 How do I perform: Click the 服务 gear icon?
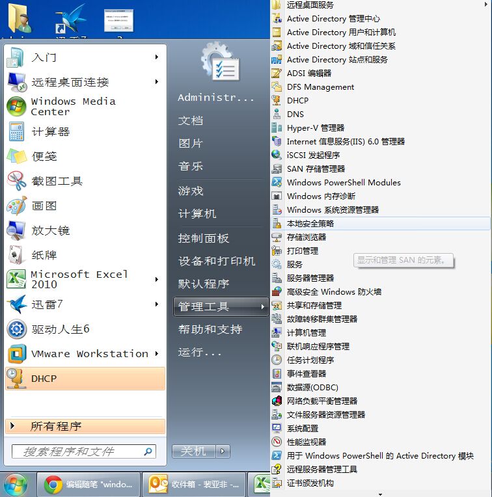pyautogui.click(x=277, y=264)
